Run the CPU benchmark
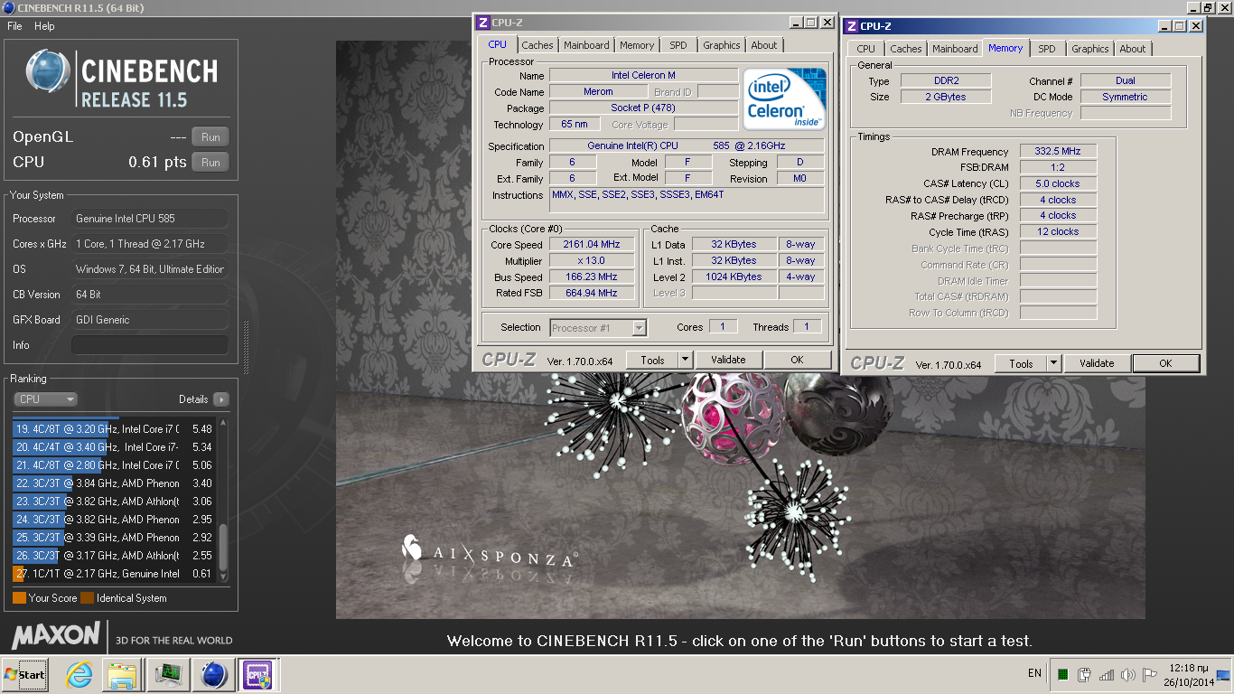The image size is (1234, 694). coord(210,163)
